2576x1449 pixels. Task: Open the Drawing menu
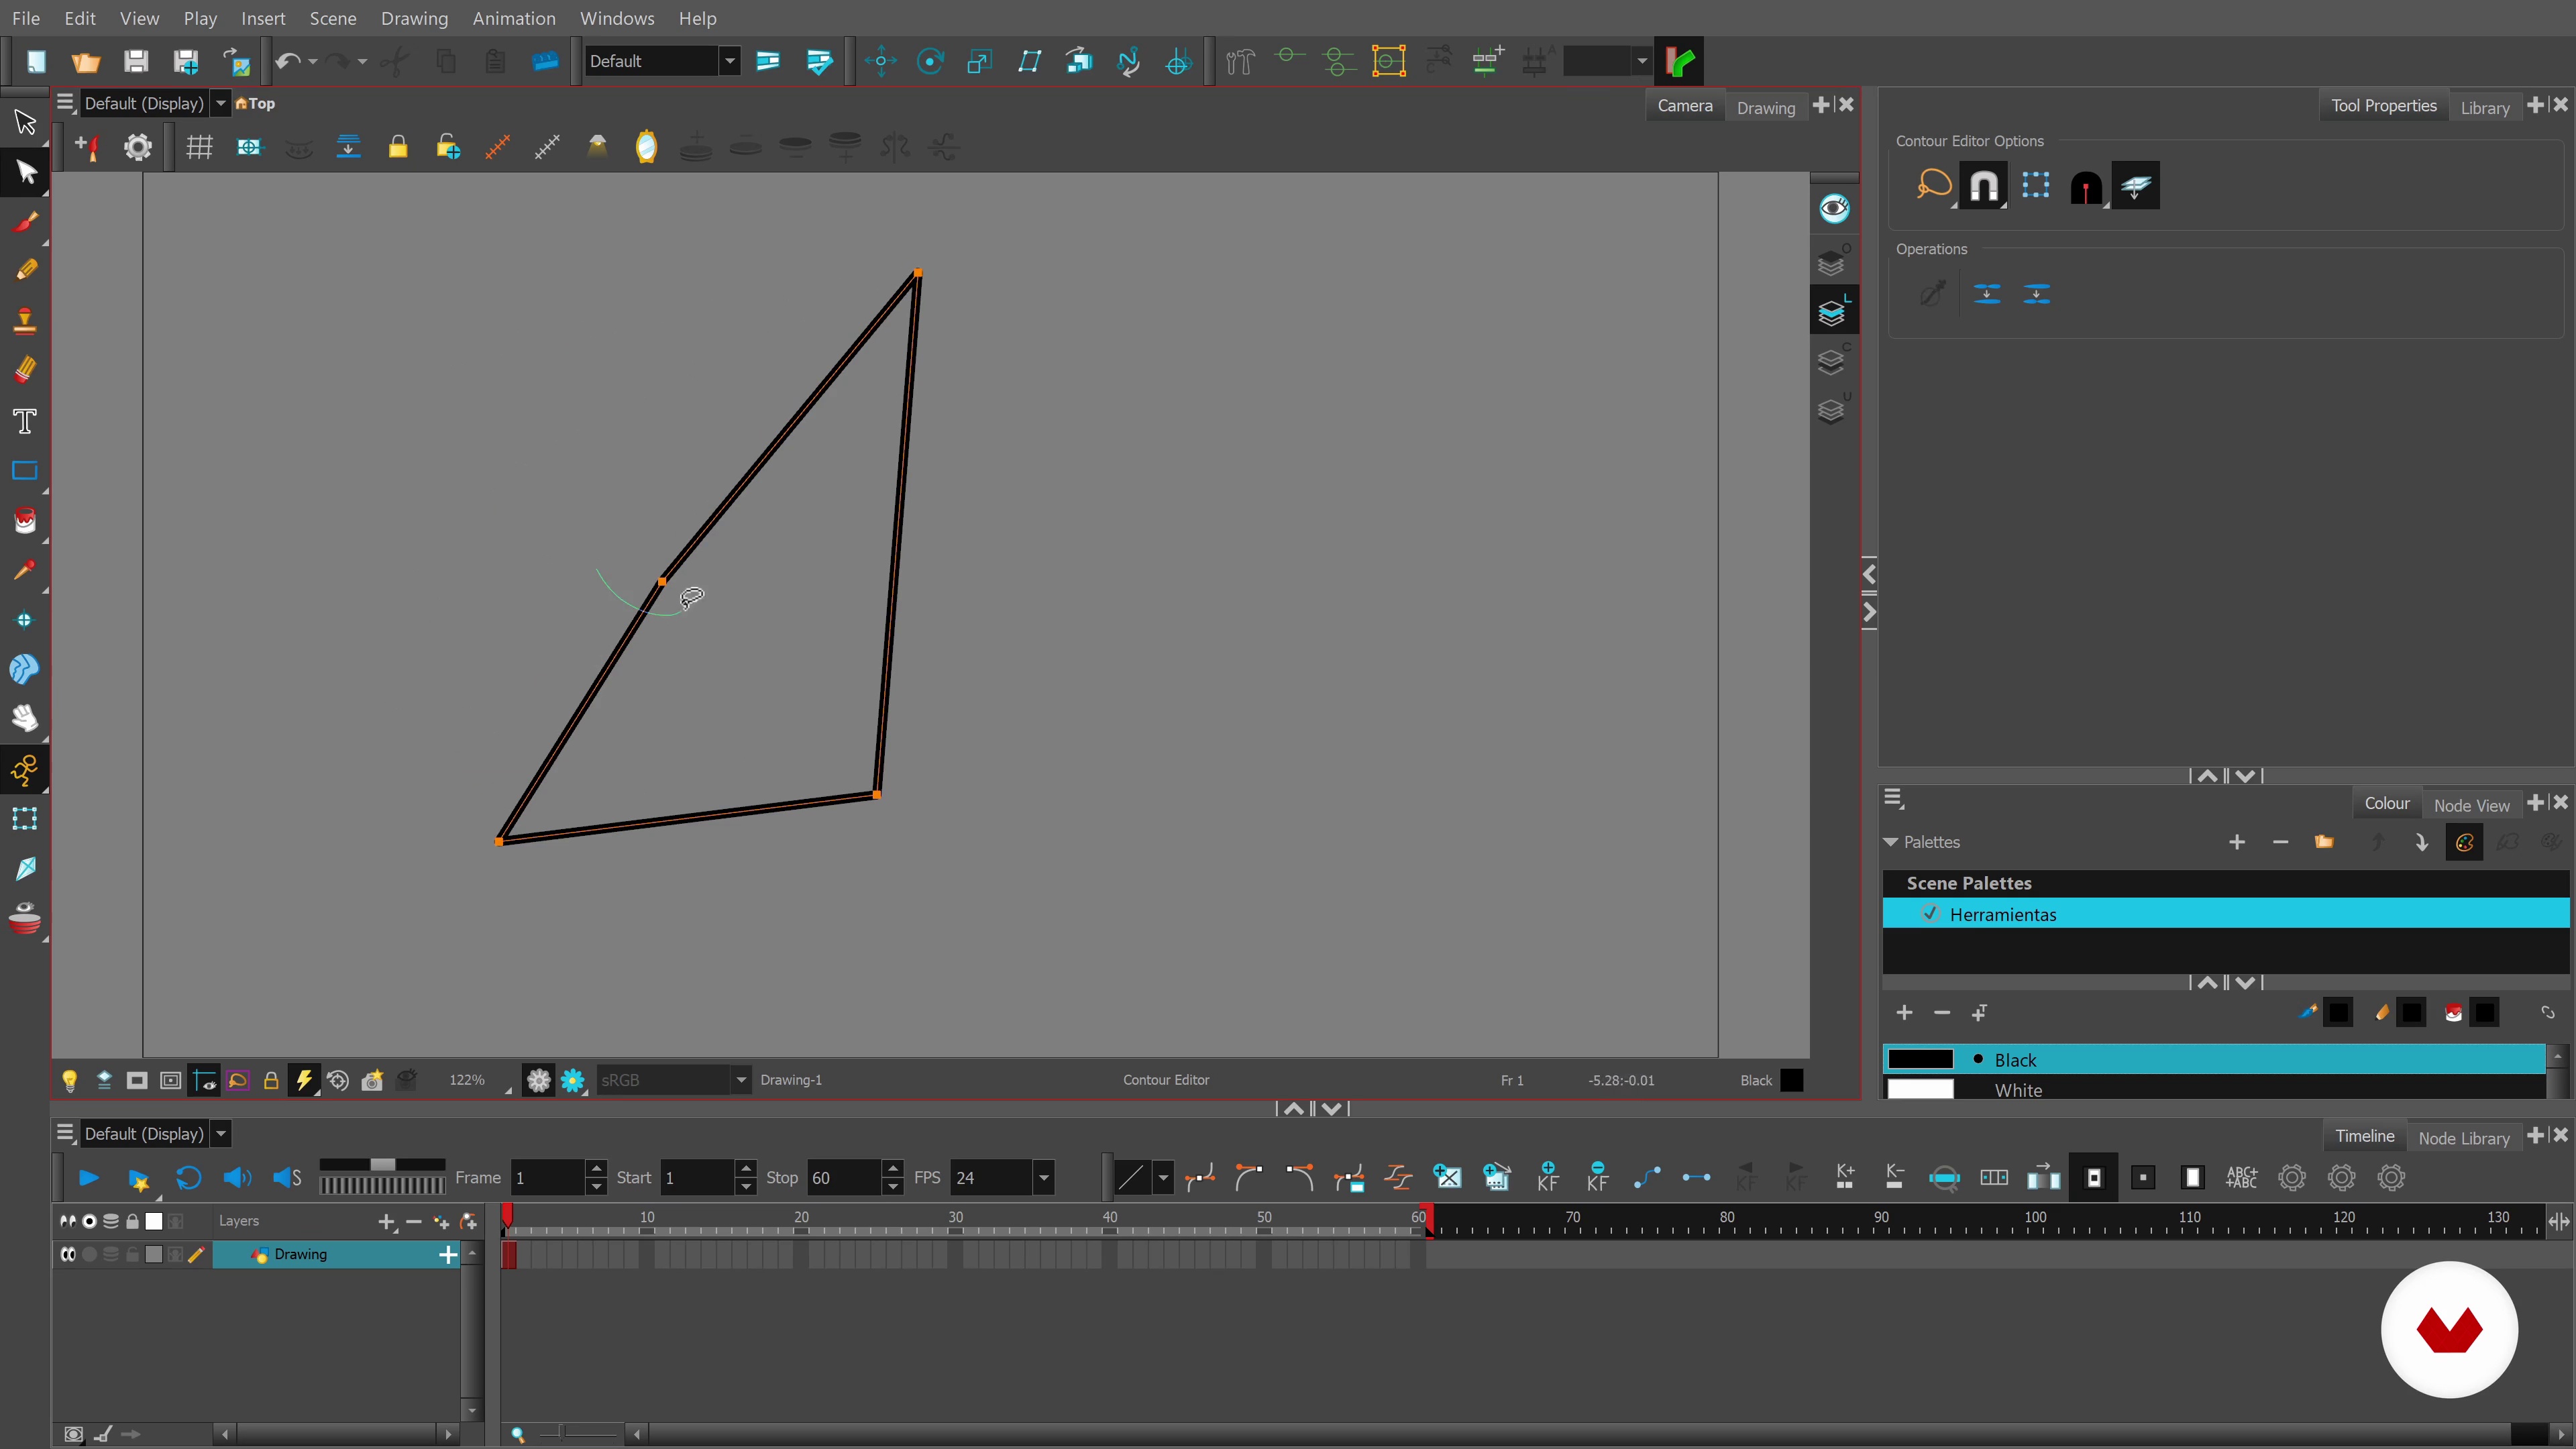coord(414,18)
